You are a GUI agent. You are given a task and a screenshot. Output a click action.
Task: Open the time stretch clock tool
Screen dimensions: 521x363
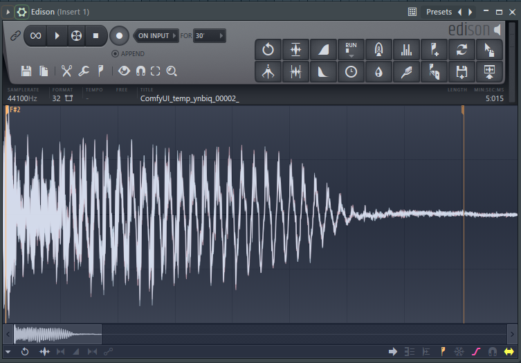[351, 72]
